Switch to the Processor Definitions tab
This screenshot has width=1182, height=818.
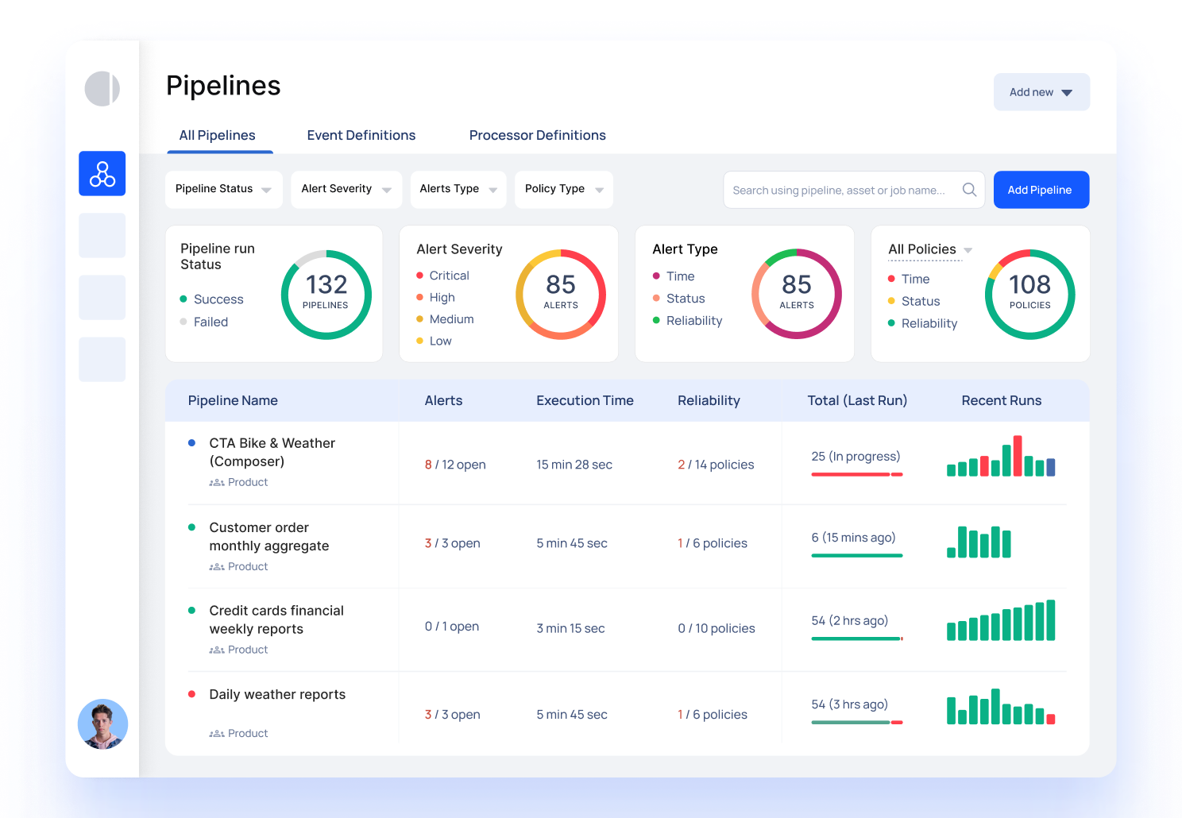[x=537, y=135]
